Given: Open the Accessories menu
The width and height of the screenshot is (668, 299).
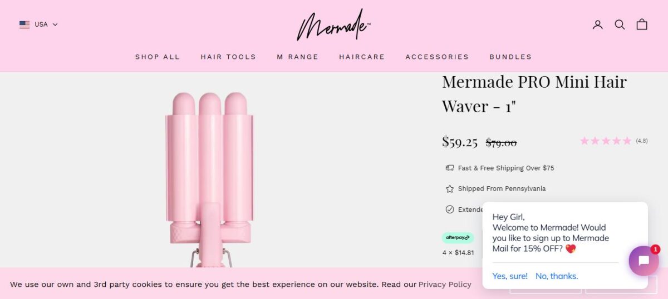Looking at the screenshot, I should pos(437,57).
